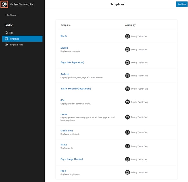Viewport: 188px width, 182px height.
Task: Click theme icon in the Archive row
Action: coord(127,75)
